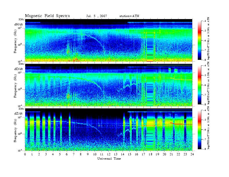Click the time-axis tick label "16"
The height and width of the screenshot is (177, 229).
(136, 154)
